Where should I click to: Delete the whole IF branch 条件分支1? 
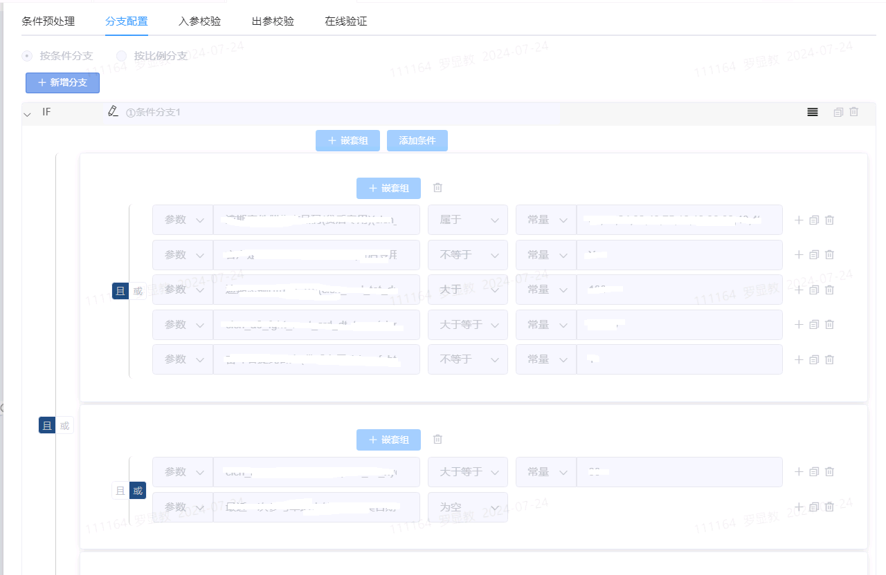(853, 112)
